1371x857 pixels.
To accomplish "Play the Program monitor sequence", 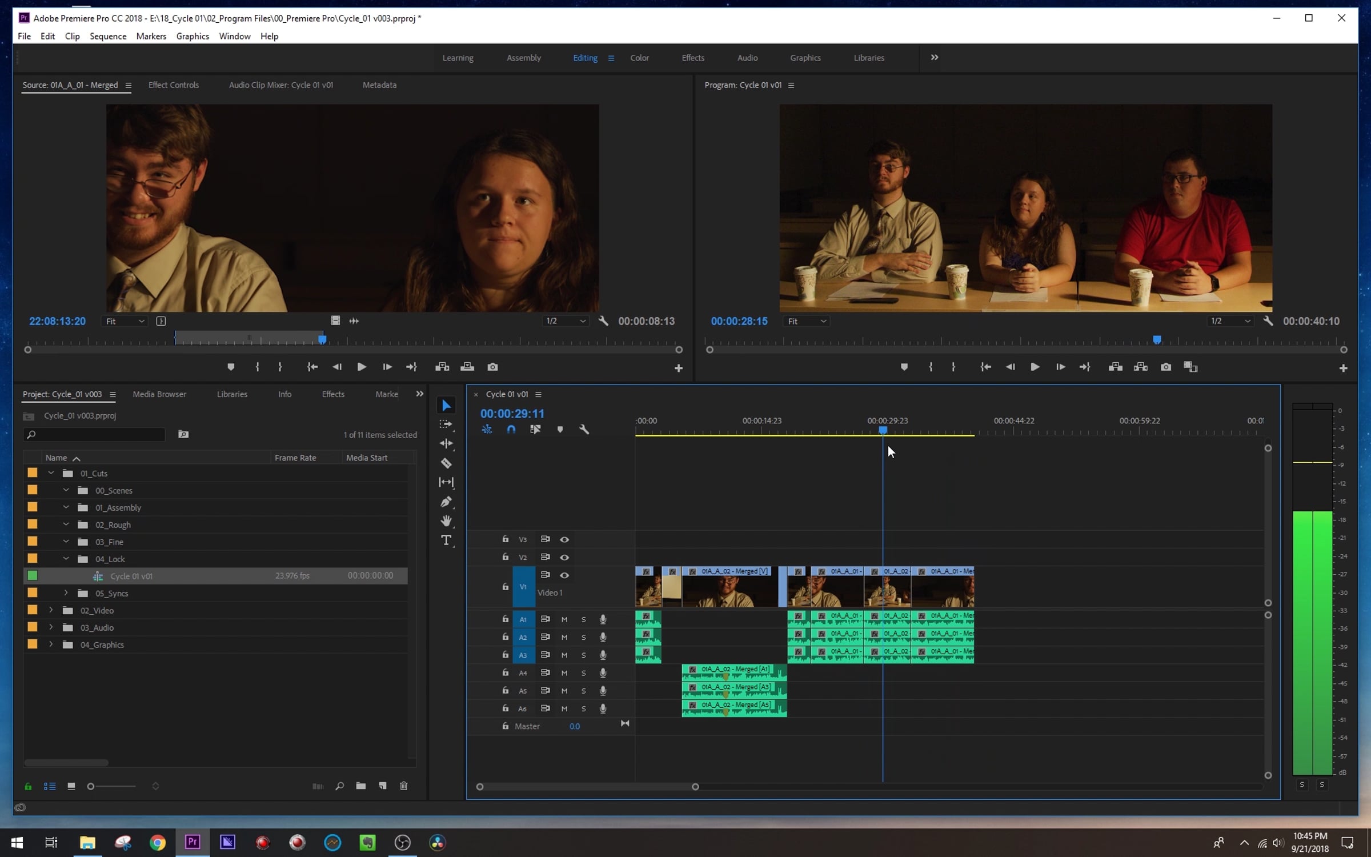I will pos(1035,367).
